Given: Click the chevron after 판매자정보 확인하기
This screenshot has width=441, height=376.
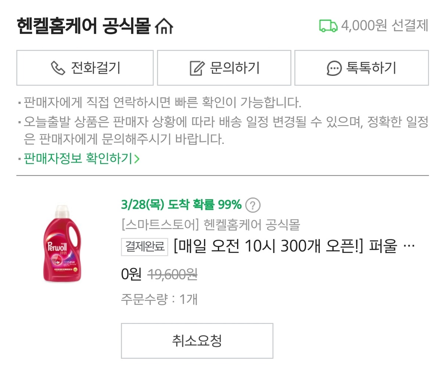Looking at the screenshot, I should click(x=137, y=159).
